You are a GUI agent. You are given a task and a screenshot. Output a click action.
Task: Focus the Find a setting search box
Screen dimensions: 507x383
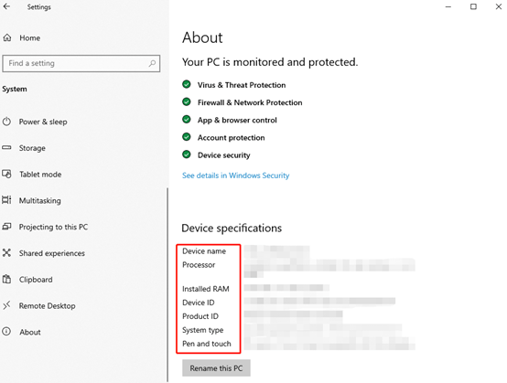click(81, 63)
